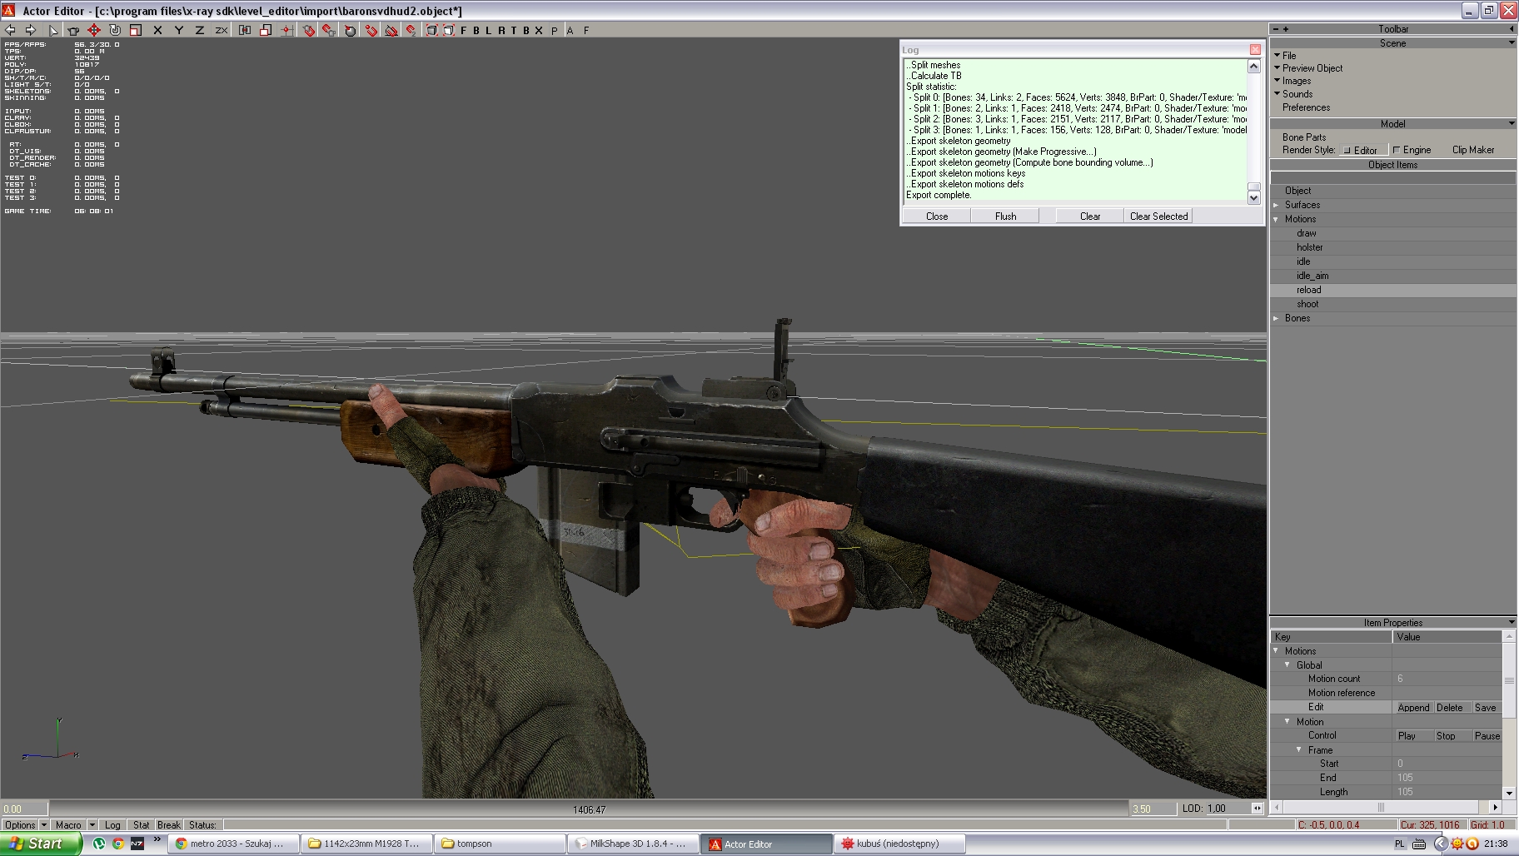The image size is (1519, 856).
Task: Select the Object tree item
Action: tap(1297, 191)
